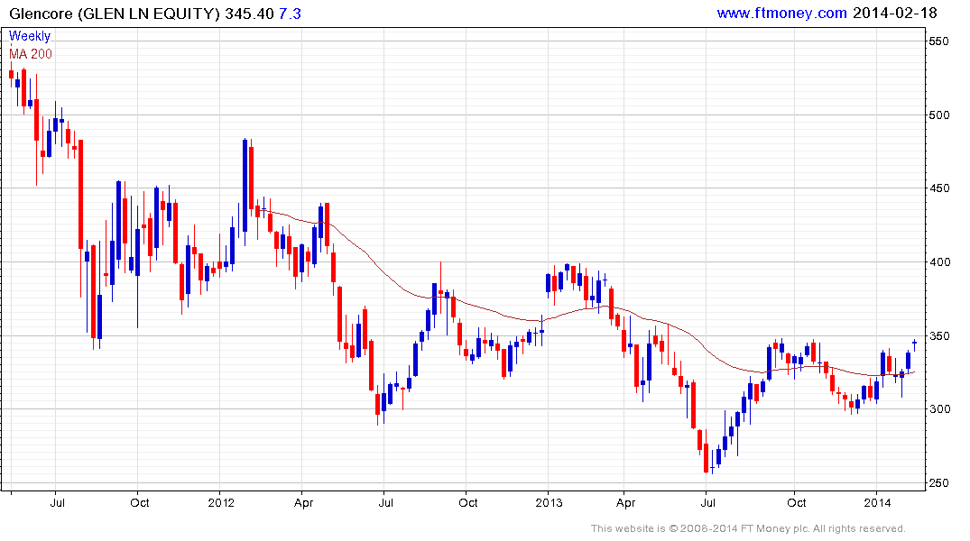The height and width of the screenshot is (541, 970).
Task: Select the price value 345.40
Action: pos(249,14)
